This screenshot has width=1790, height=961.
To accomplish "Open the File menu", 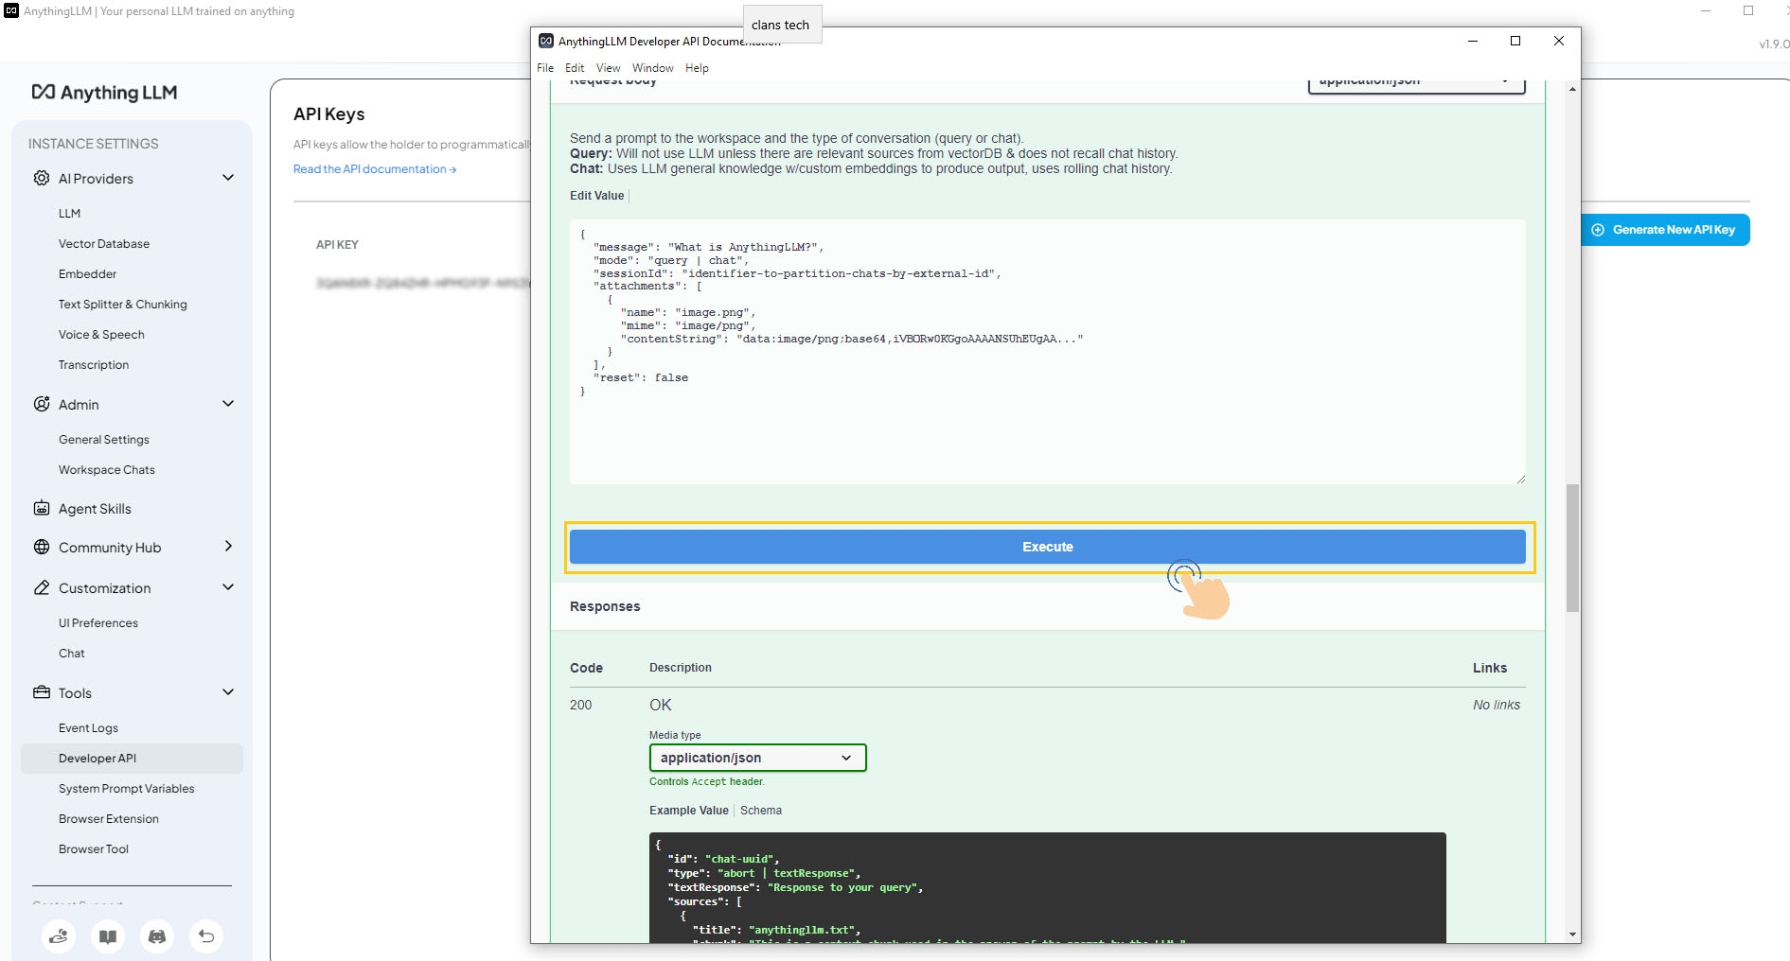I will pyautogui.click(x=544, y=67).
